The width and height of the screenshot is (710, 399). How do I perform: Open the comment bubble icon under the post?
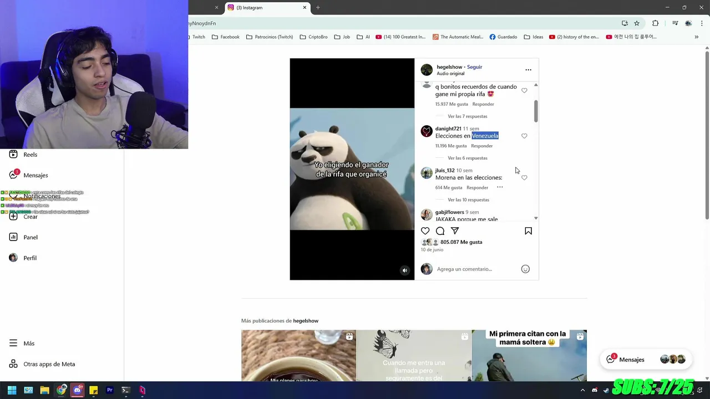click(x=440, y=231)
